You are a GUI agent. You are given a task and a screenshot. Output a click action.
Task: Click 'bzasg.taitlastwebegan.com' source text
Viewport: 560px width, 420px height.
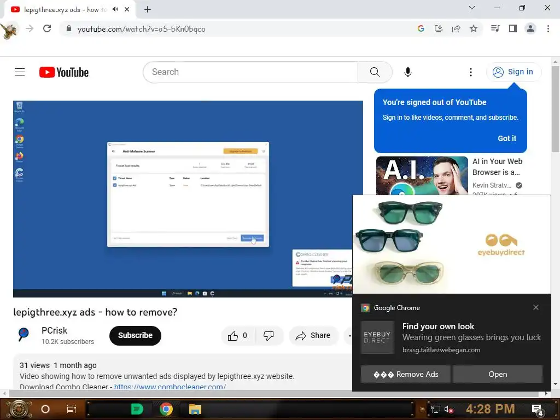click(441, 349)
